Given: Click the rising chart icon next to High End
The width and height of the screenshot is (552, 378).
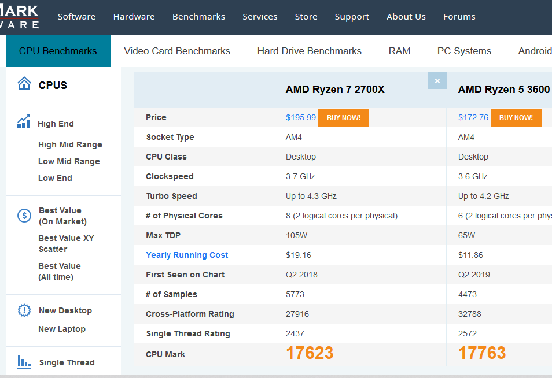Looking at the screenshot, I should pos(24,121).
